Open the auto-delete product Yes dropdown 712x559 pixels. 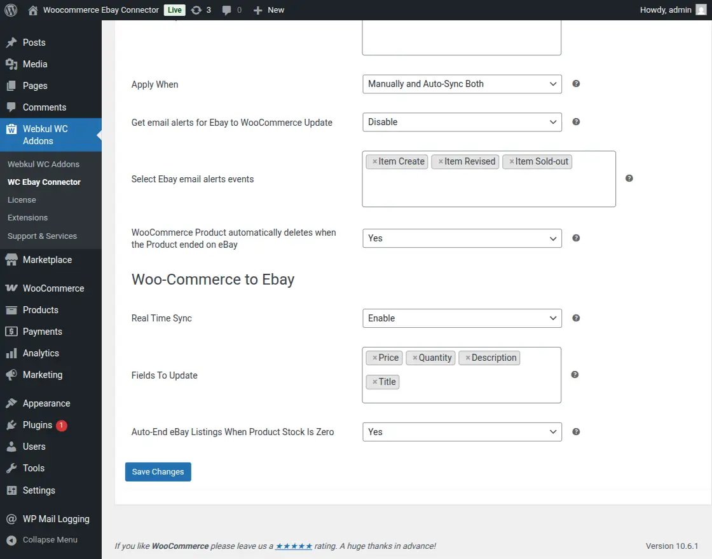coord(462,238)
